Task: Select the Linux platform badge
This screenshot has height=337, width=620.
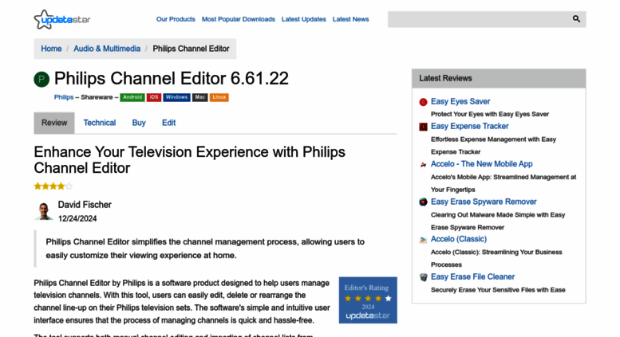Action: click(x=219, y=97)
